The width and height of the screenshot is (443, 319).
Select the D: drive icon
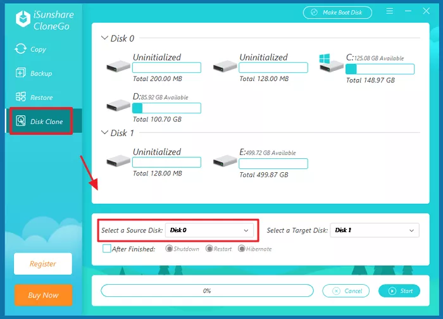118,106
